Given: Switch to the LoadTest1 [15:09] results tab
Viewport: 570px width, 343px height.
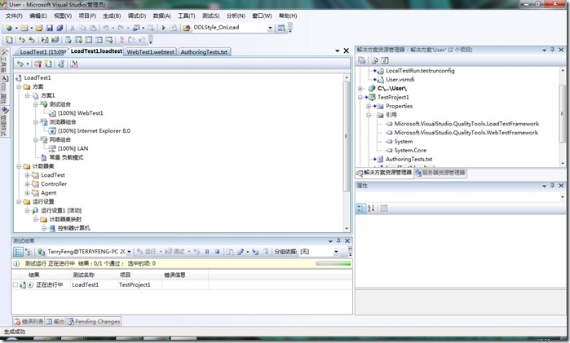Looking at the screenshot, I should pyautogui.click(x=42, y=52).
